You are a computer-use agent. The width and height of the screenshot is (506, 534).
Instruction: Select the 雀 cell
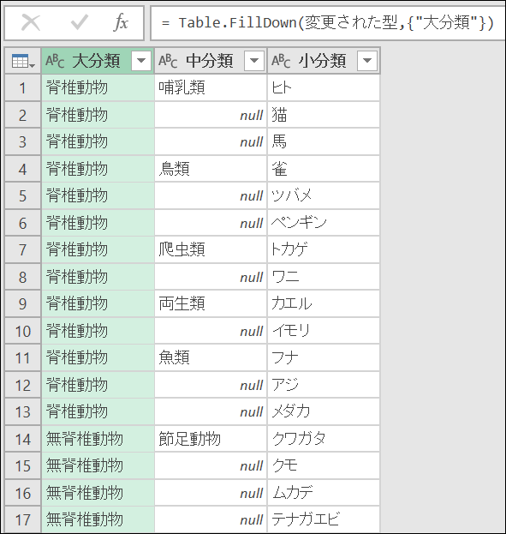coord(324,169)
